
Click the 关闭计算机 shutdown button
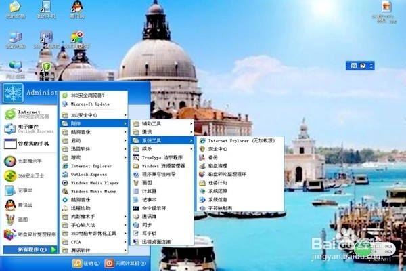click(x=126, y=264)
